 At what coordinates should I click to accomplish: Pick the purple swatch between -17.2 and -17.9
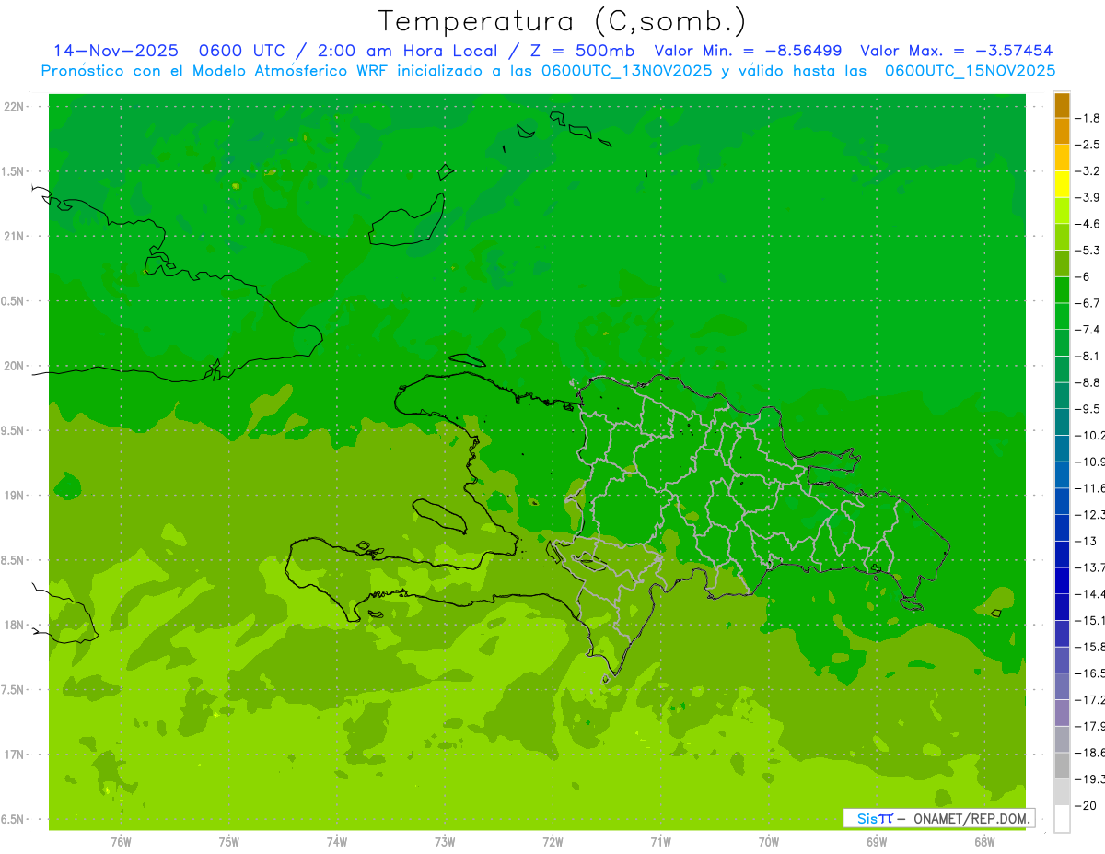[x=1062, y=713]
